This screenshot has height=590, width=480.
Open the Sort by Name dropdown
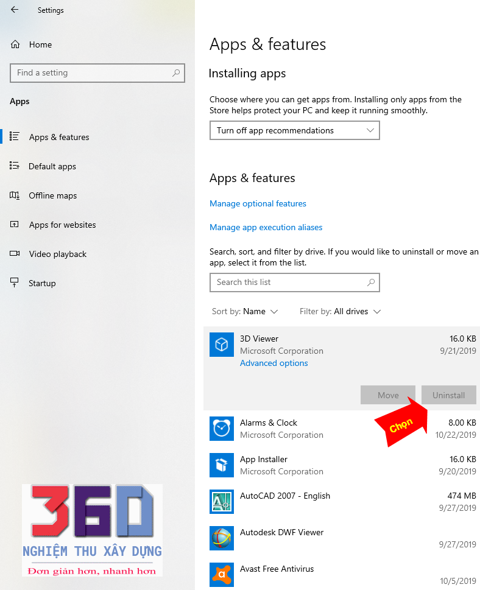point(245,312)
